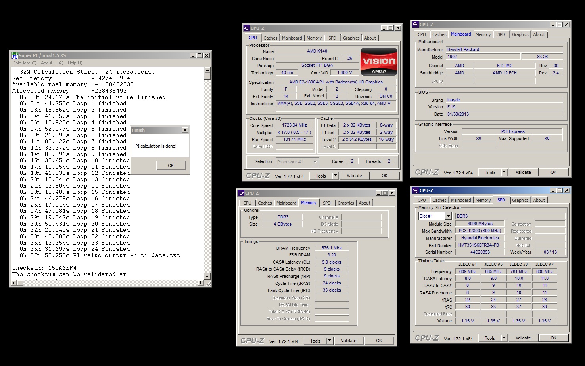585x366 pixels.
Task: Click the Super PI scroll down arrow
Action: pos(207,276)
